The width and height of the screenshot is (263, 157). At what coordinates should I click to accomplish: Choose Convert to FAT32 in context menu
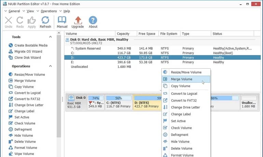186,101
